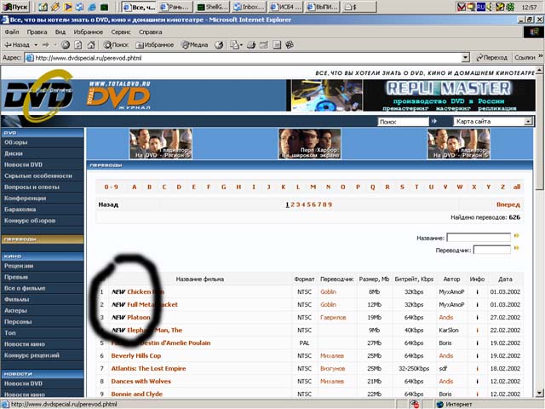Click the Переход go button

click(x=492, y=58)
